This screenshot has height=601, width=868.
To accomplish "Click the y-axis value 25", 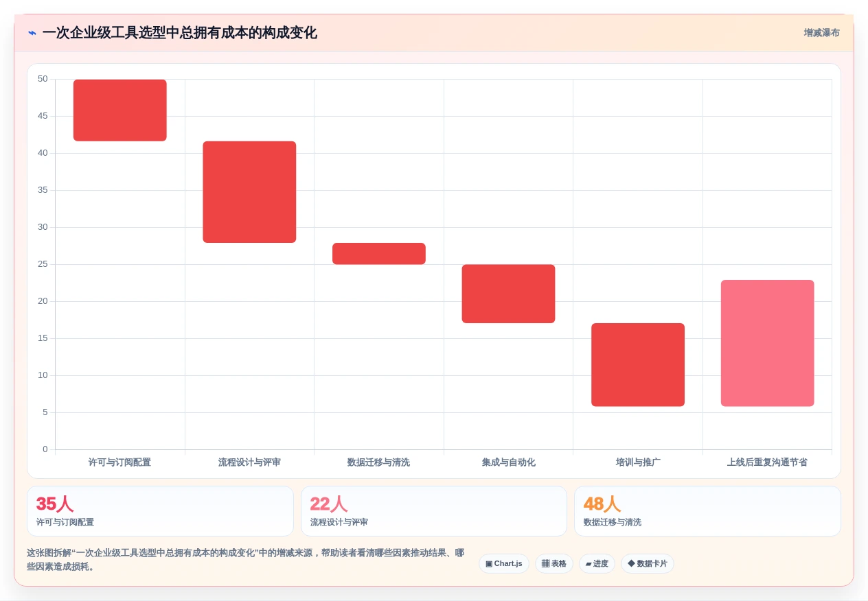I will (43, 264).
